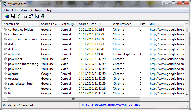Click the Find magnifier toolbar icon
Image resolution: width=191 pixels, height=110 pixels.
pos(37,17)
